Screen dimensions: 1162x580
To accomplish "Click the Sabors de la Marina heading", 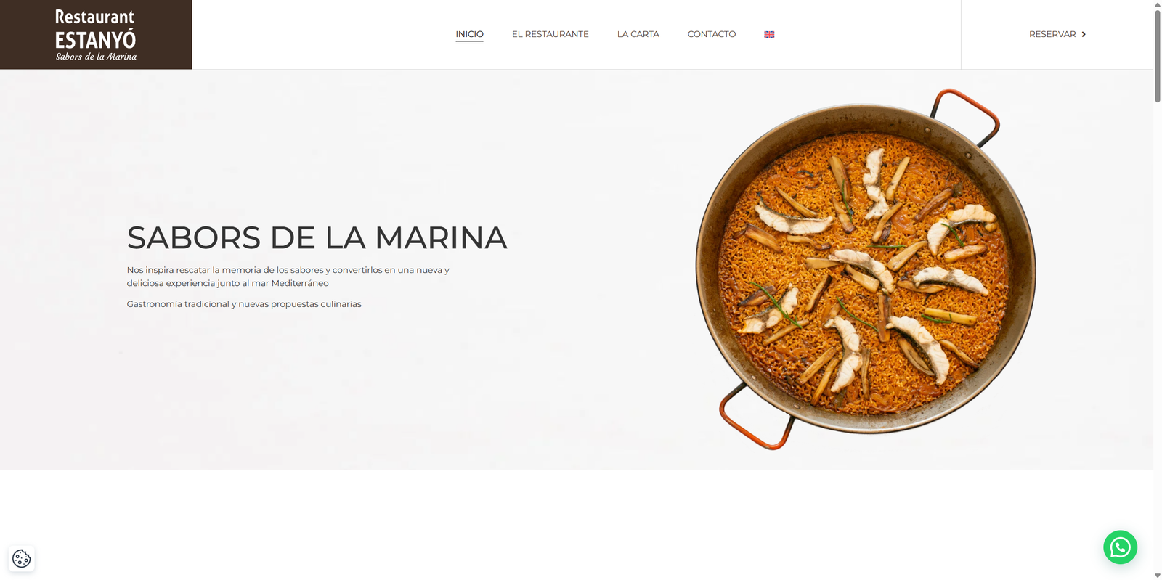I will [x=317, y=238].
